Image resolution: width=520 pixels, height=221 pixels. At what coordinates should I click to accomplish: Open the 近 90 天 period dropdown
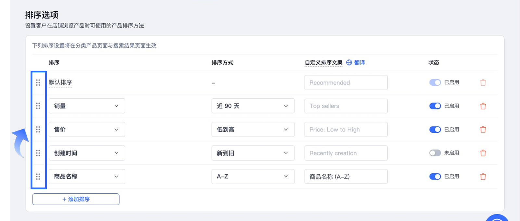(x=253, y=106)
